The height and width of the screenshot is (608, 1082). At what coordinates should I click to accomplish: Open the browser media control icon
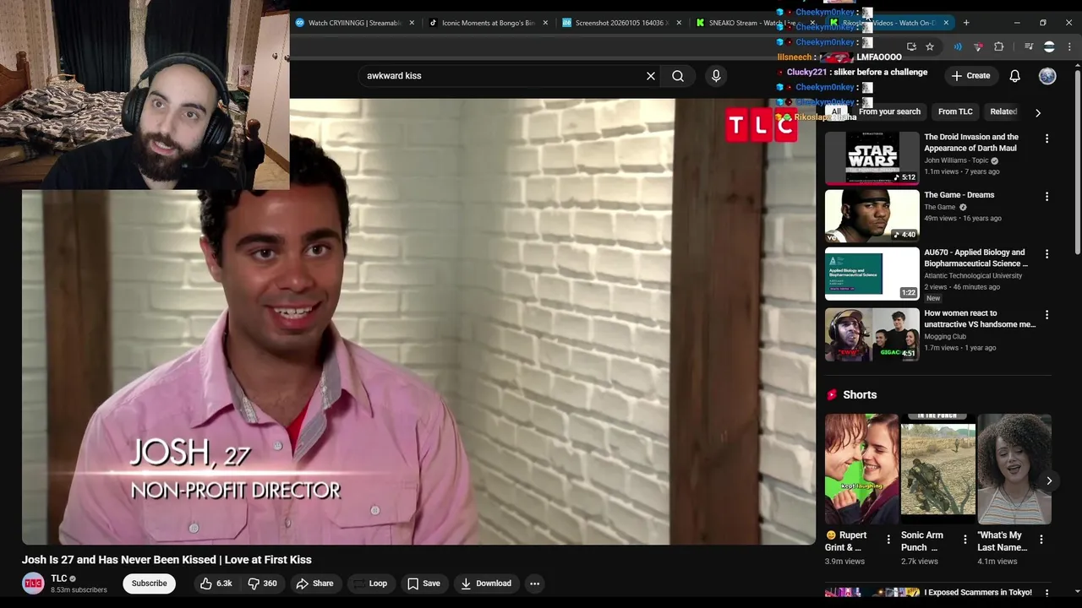[x=1029, y=46]
